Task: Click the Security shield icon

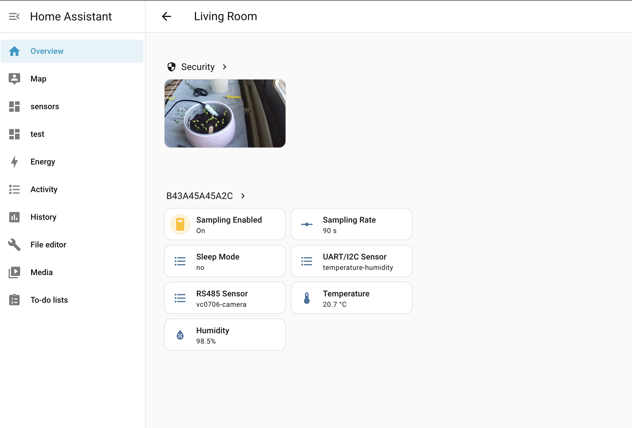Action: pos(172,67)
